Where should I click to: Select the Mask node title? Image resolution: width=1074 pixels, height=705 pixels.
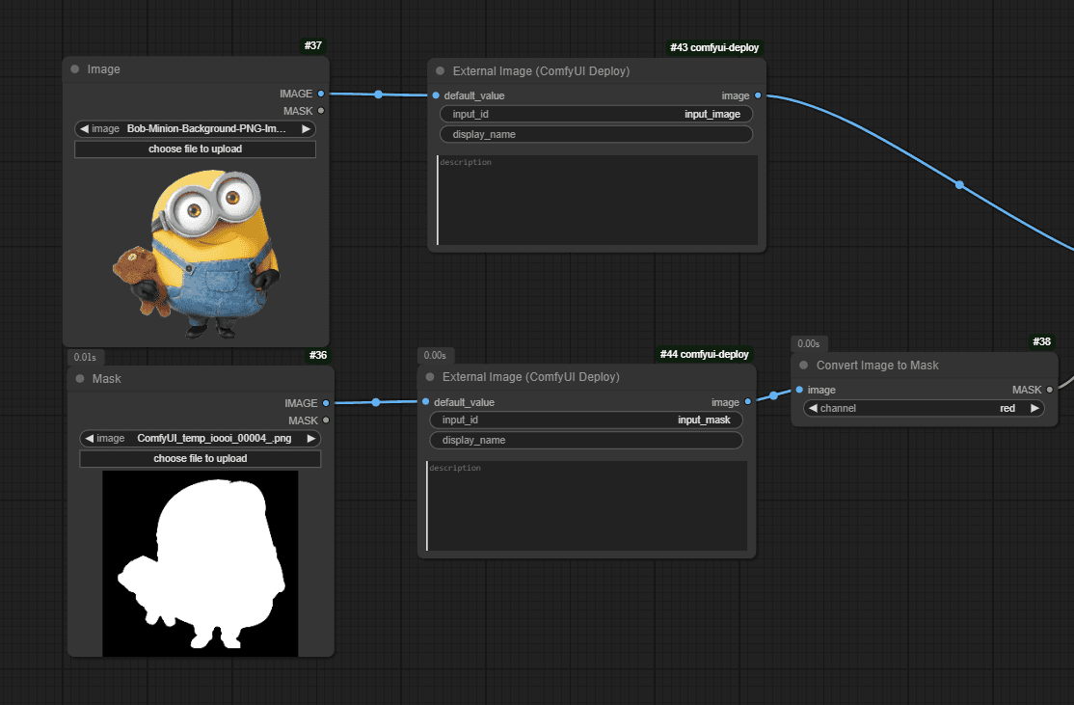tap(107, 379)
